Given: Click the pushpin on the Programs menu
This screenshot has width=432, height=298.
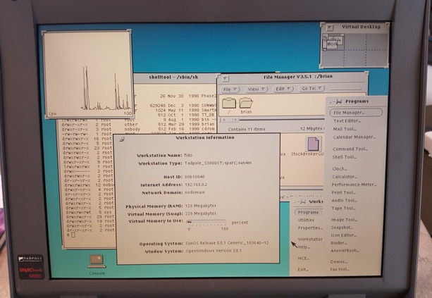Looking at the screenshot, I should click(336, 101).
